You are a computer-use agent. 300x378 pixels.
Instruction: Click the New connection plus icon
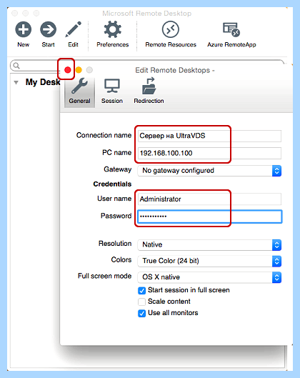pos(23,29)
